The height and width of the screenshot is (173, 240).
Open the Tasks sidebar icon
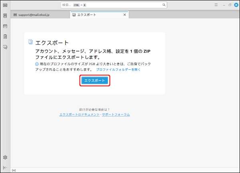tap(5, 36)
